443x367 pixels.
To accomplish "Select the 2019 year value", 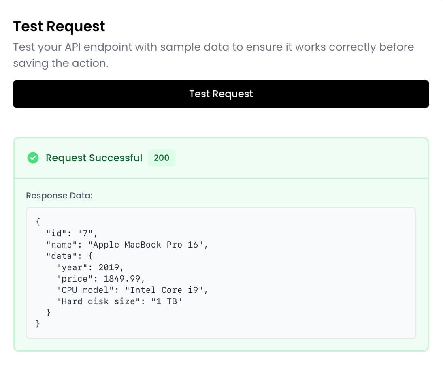I will click(x=109, y=267).
